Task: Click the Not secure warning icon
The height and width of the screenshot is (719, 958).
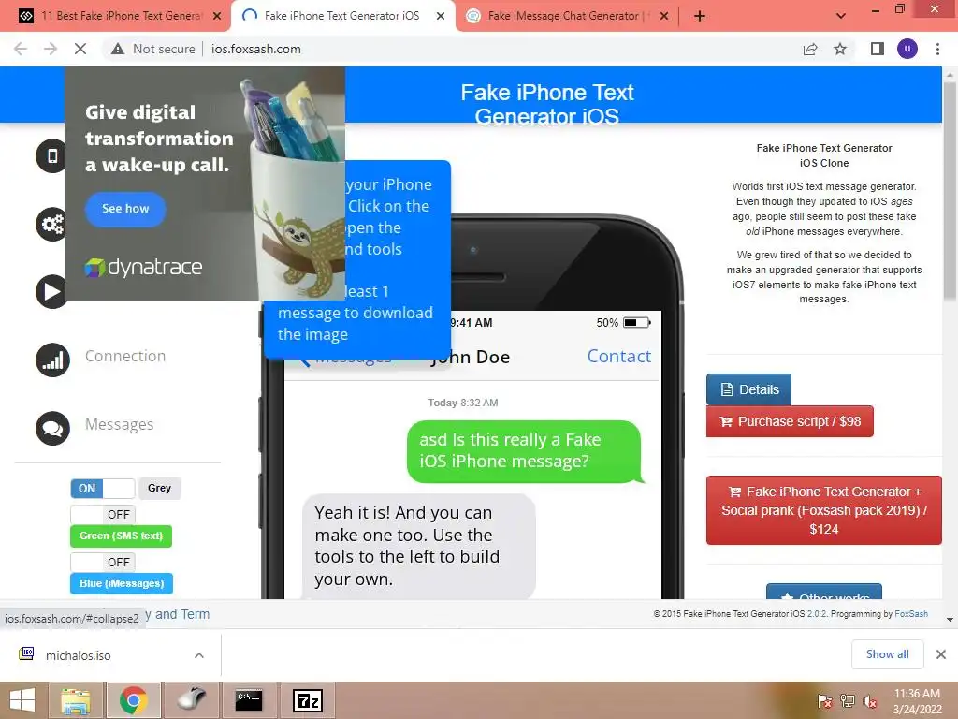Action: 118,49
